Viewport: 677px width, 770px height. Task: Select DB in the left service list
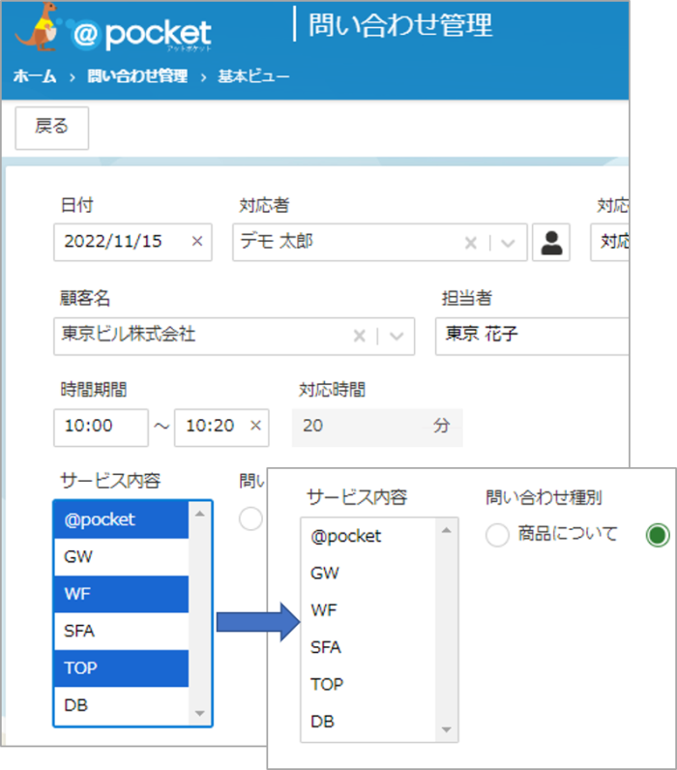[x=121, y=705]
